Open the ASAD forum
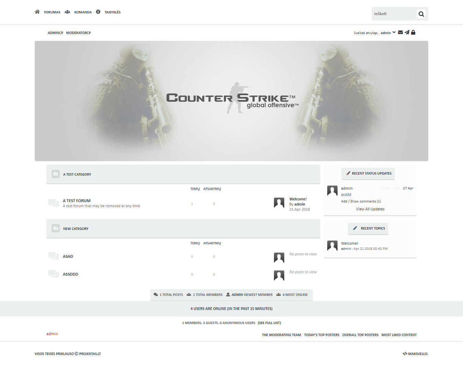The height and width of the screenshot is (366, 463). coord(68,256)
